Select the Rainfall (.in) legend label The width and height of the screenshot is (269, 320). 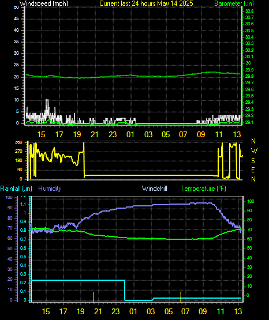[x=16, y=189]
